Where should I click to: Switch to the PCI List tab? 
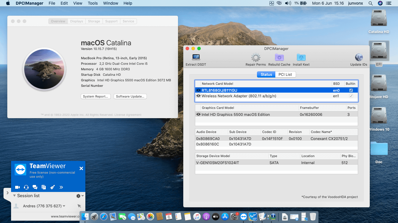(285, 75)
